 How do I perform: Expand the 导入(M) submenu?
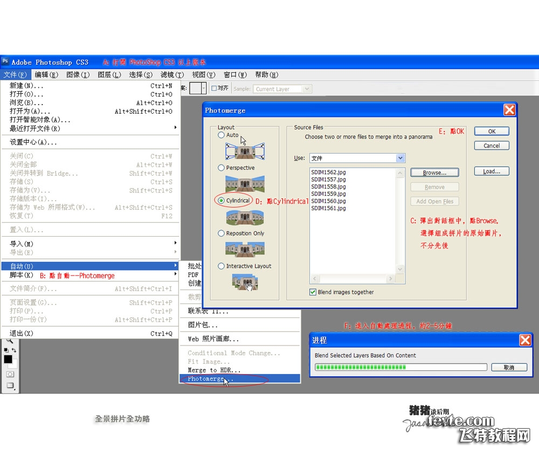[x=90, y=244]
